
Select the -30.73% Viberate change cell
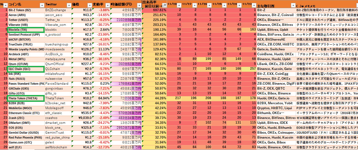coord(101,25)
